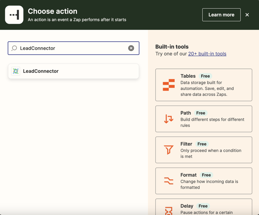This screenshot has height=215, width=259.
Task: Click the Path arrows icon
Action: (169, 119)
